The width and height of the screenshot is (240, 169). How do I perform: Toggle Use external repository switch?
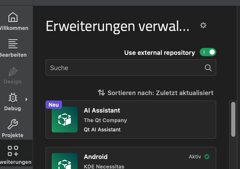click(208, 52)
